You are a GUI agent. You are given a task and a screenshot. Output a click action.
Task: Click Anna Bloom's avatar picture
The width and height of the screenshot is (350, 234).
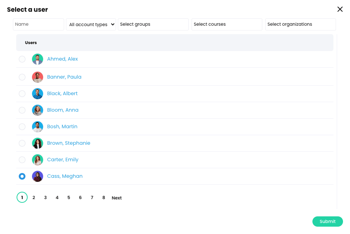click(x=38, y=110)
